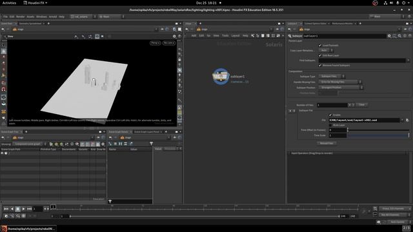Click the Scene Graph Tree settings gear icon

[x=103, y=144]
